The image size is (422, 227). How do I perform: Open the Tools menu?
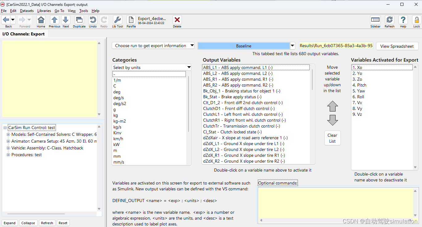[84, 11]
